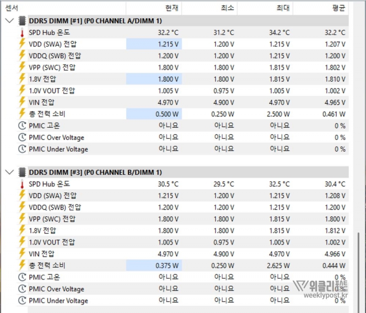Screen dimensions: 366x313
Task: Select the DIMM #3 1.0V VOUT 전압 row label
Action: pyautogui.click(x=52, y=242)
